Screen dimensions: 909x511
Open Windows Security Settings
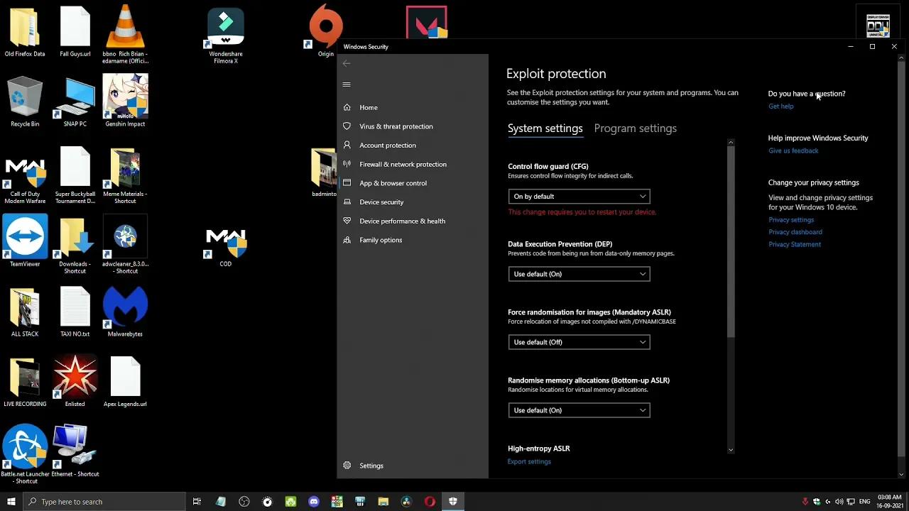click(x=371, y=466)
